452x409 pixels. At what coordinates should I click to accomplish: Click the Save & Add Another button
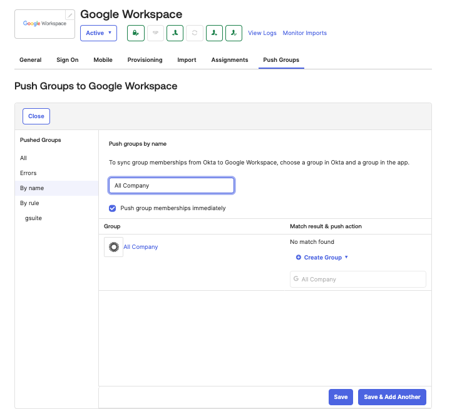tap(392, 397)
